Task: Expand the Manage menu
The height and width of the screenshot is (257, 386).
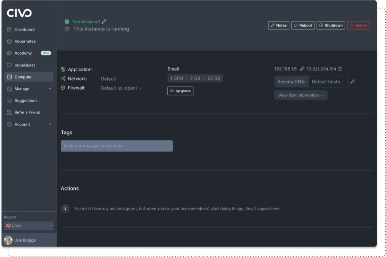Action: [x=28, y=89]
